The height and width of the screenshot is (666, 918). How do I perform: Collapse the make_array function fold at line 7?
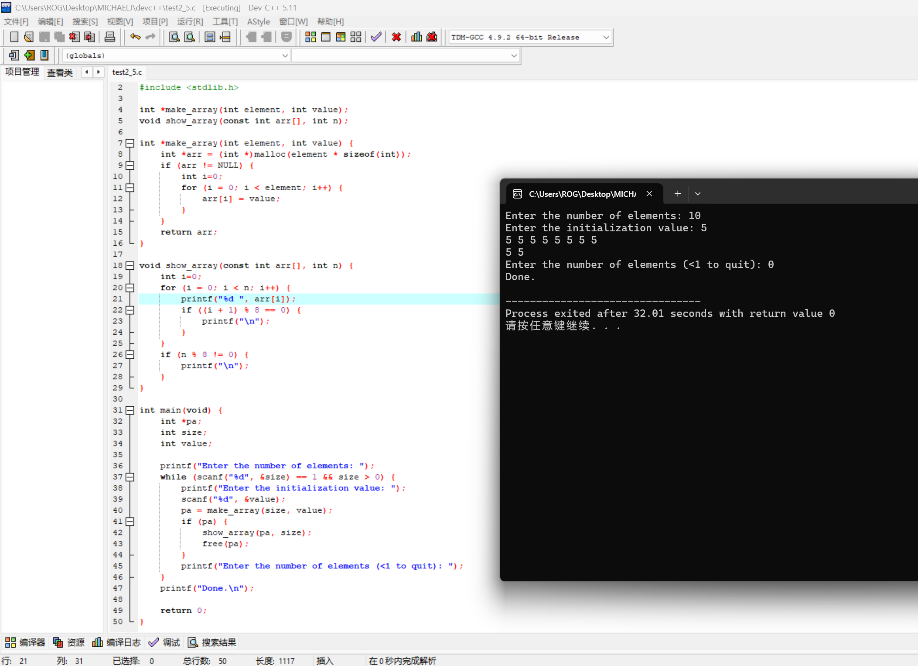point(130,143)
